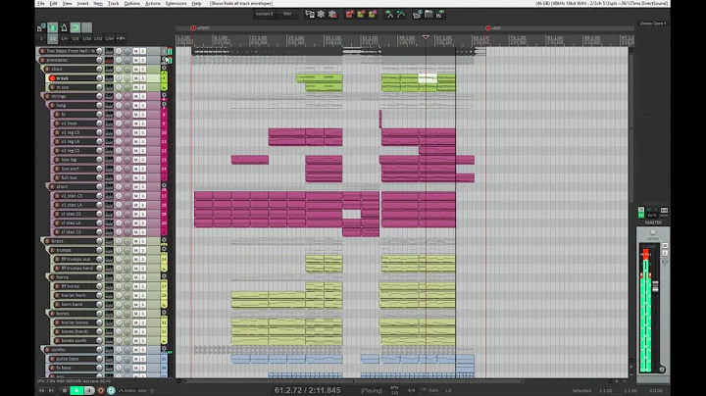Toggle the green repeat loop toolbar icon
Viewport: 706px width, 396px height.
click(x=76, y=27)
